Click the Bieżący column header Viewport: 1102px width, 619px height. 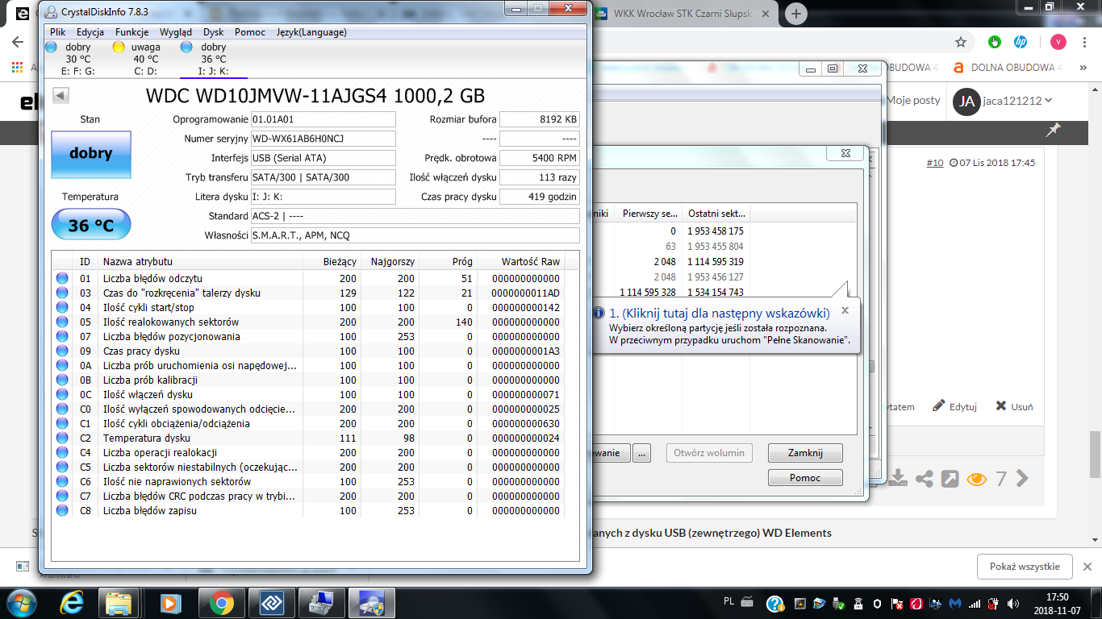332,261
